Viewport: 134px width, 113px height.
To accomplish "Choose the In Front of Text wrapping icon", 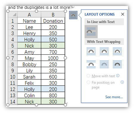I will point(117,64).
